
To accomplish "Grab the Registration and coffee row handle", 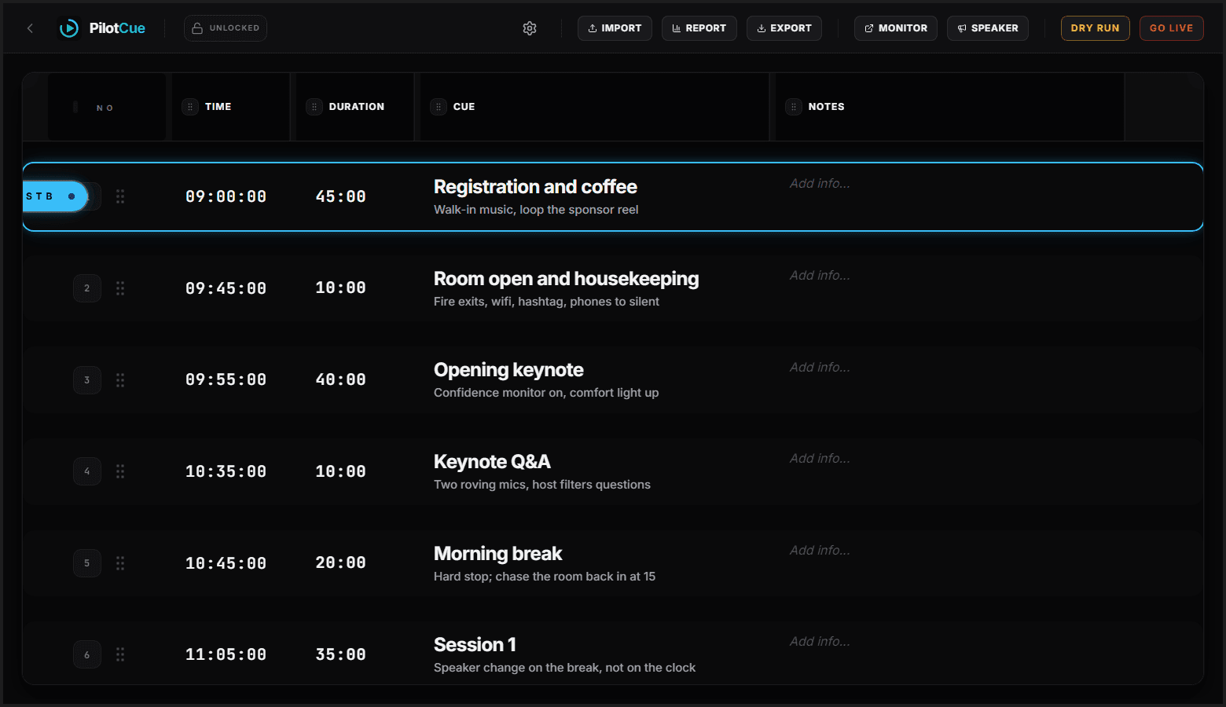I will 120,196.
